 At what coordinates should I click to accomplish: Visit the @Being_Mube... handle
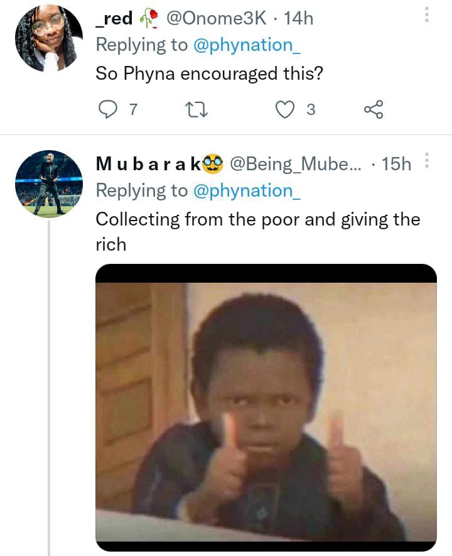coord(295,164)
